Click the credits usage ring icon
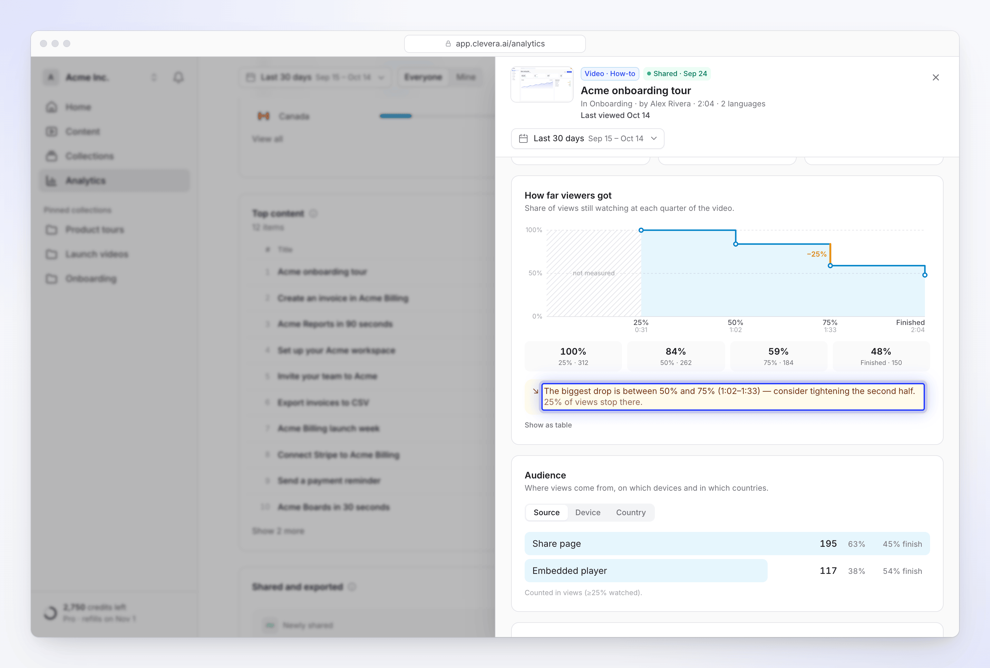990x668 pixels. point(50,613)
